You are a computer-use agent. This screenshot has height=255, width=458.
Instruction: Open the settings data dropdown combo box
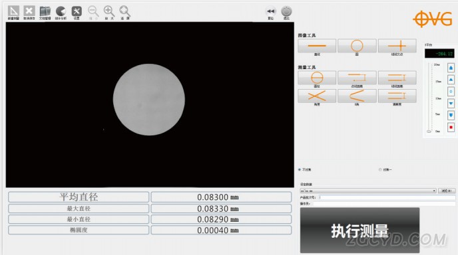(x=368, y=191)
